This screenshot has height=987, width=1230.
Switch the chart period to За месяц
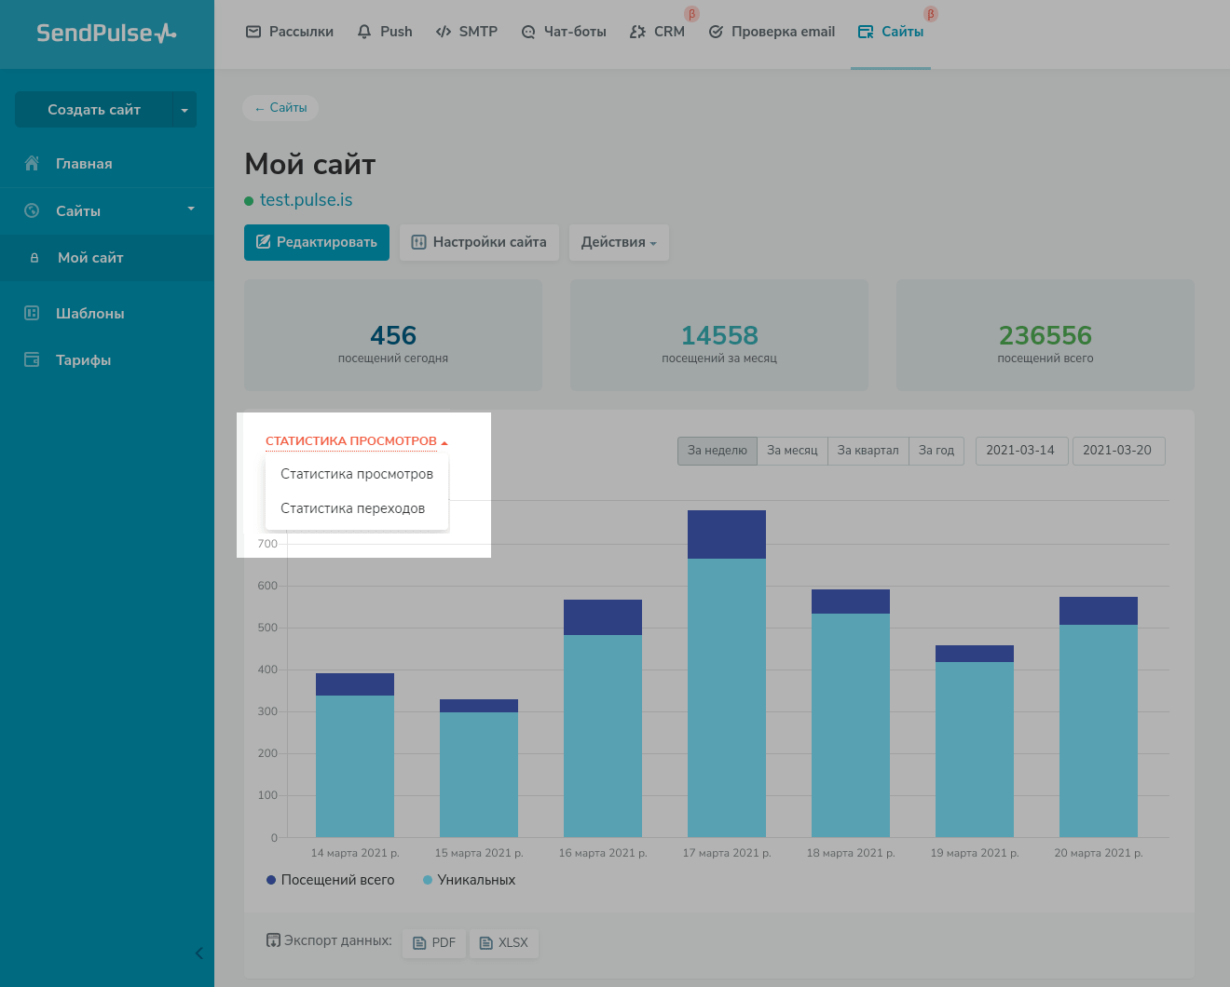(792, 451)
